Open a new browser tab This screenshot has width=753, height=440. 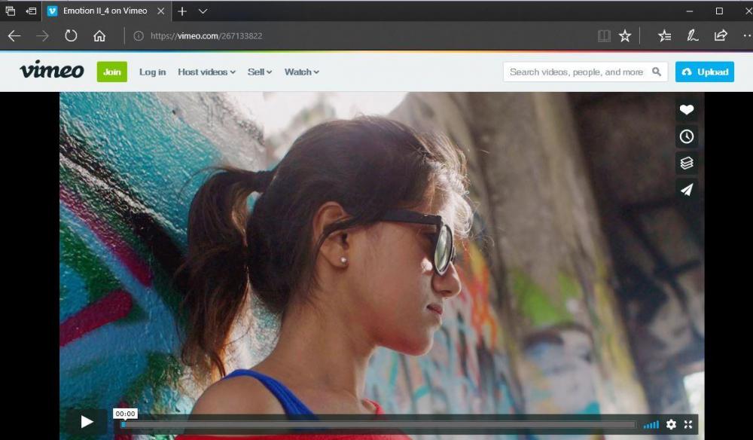click(182, 11)
